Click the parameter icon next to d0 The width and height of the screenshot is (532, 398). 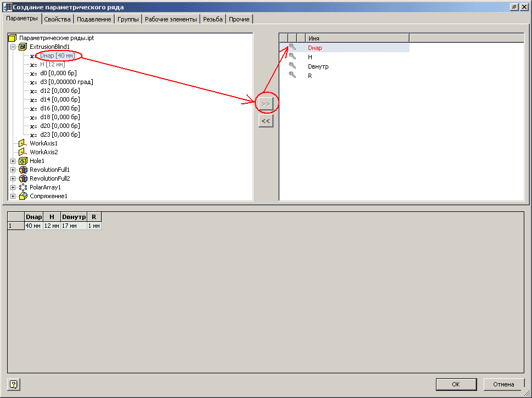(x=33, y=74)
